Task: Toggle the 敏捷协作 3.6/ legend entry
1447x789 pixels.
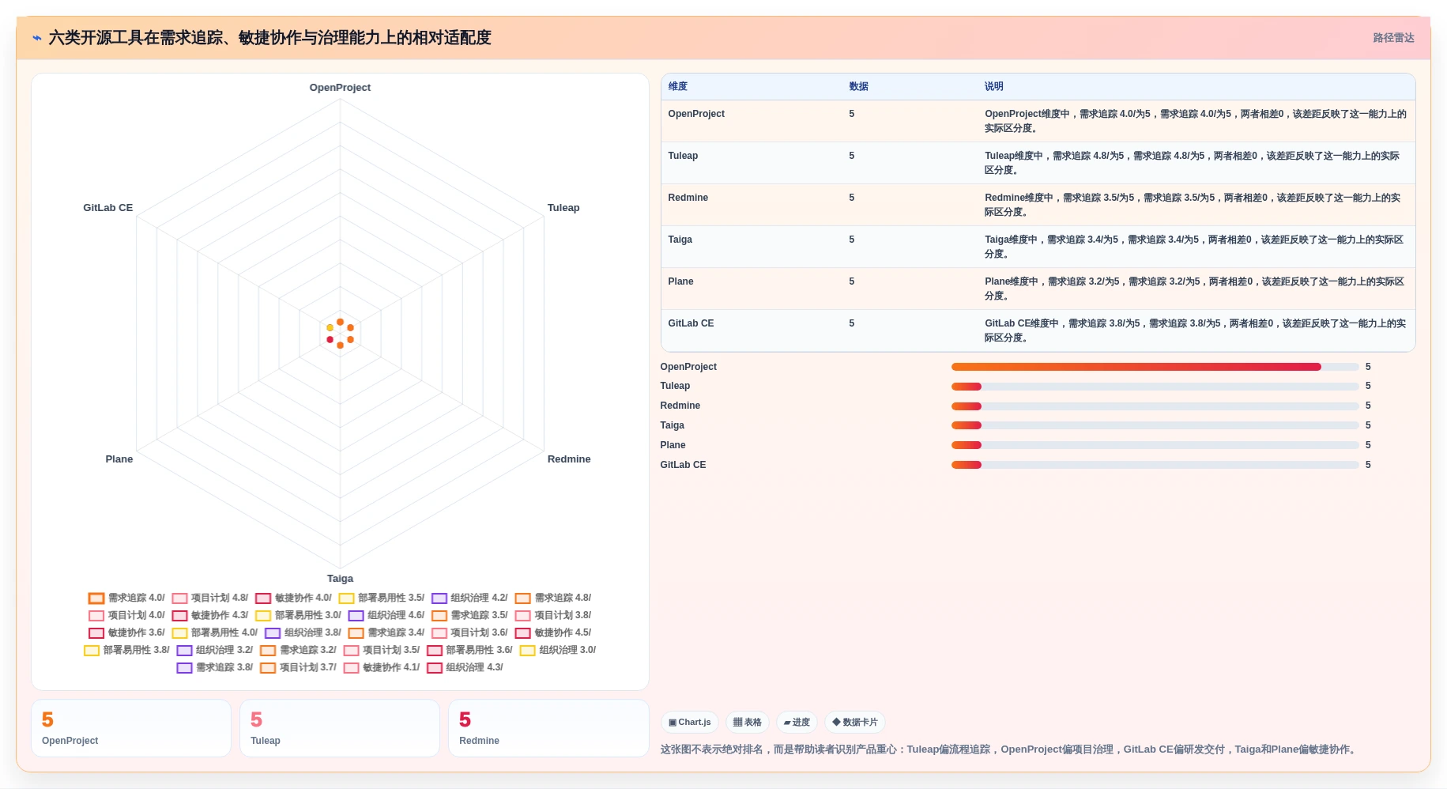Action: 126,633
